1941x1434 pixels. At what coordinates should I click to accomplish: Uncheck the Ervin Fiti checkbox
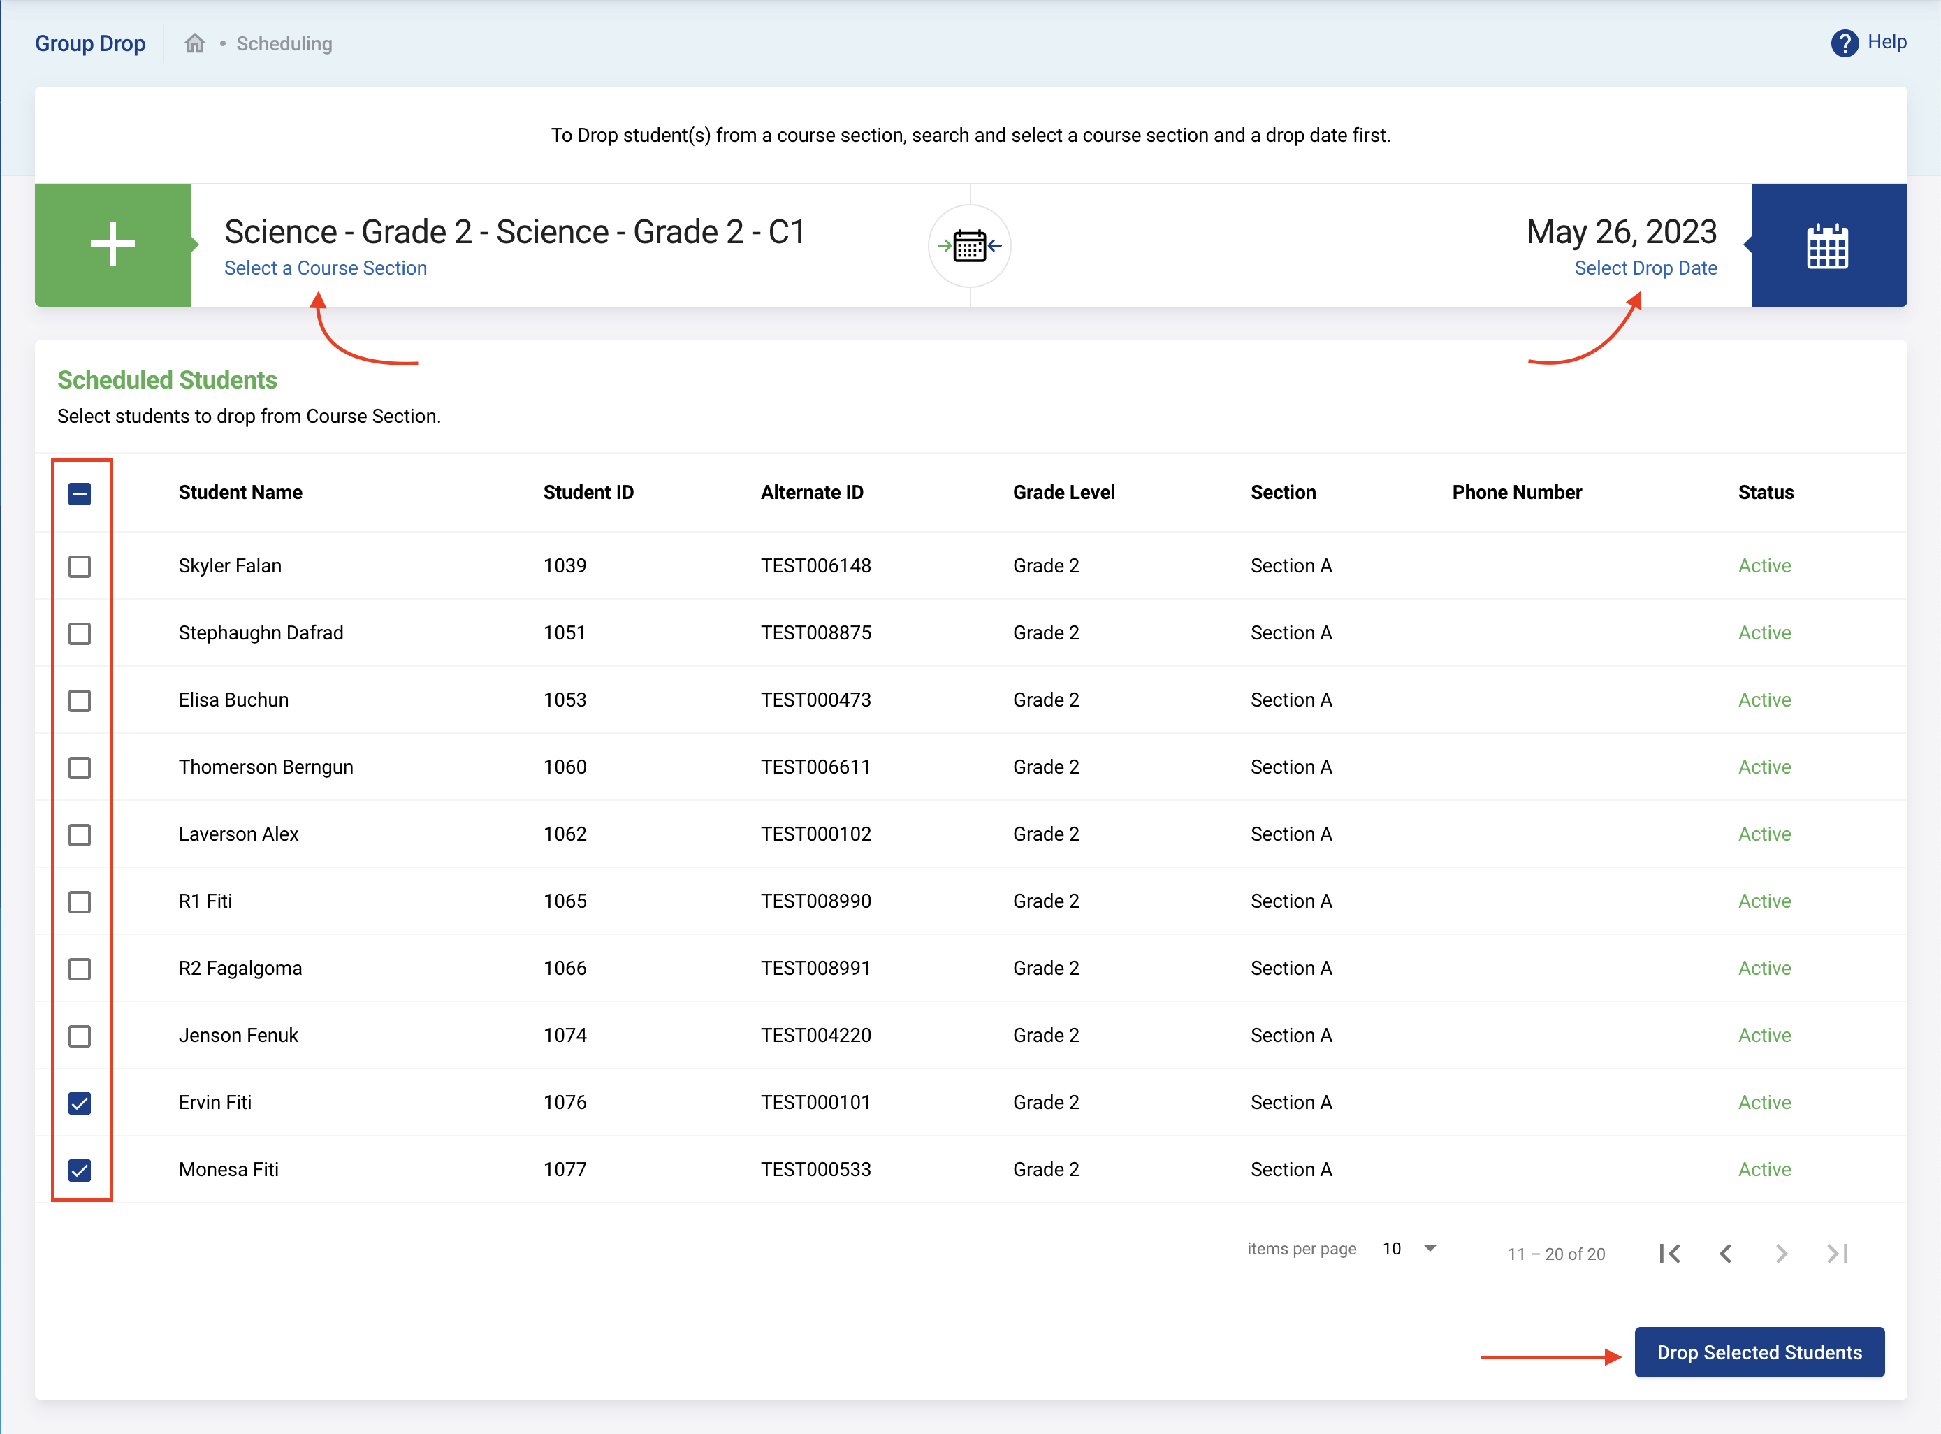(80, 1103)
